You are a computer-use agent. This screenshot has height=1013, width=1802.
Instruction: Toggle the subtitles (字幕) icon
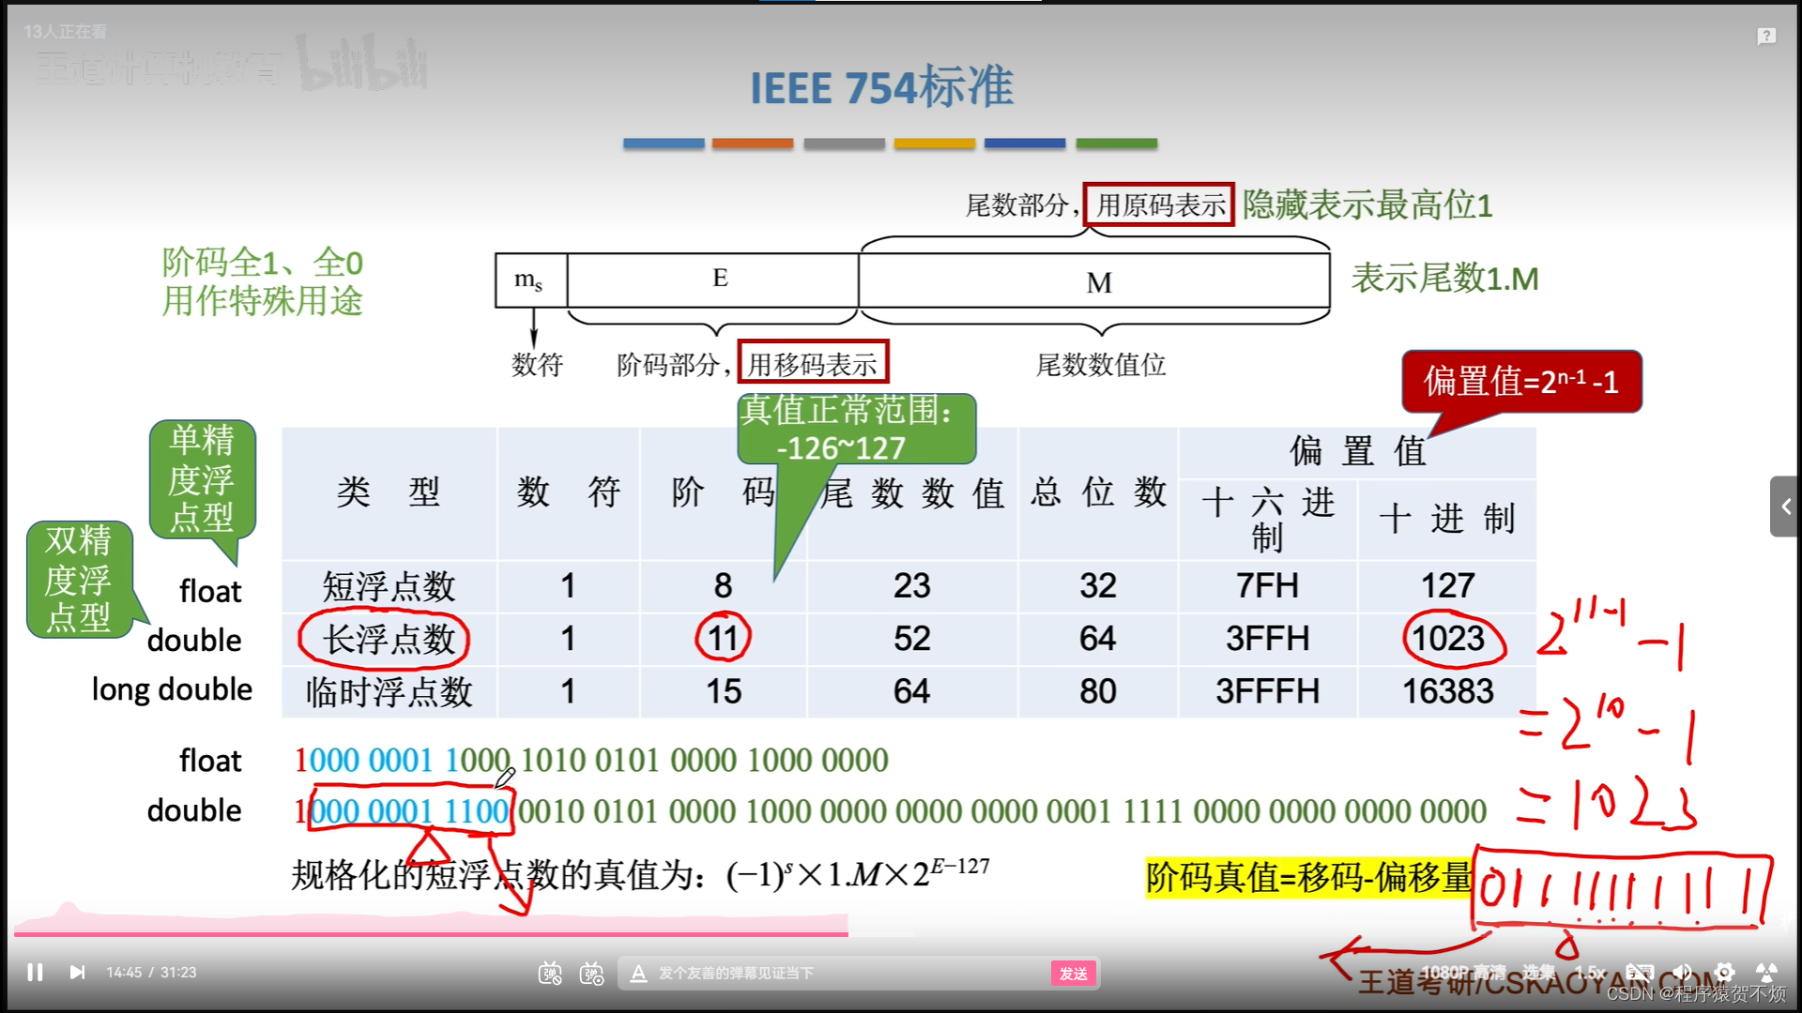(x=1639, y=973)
